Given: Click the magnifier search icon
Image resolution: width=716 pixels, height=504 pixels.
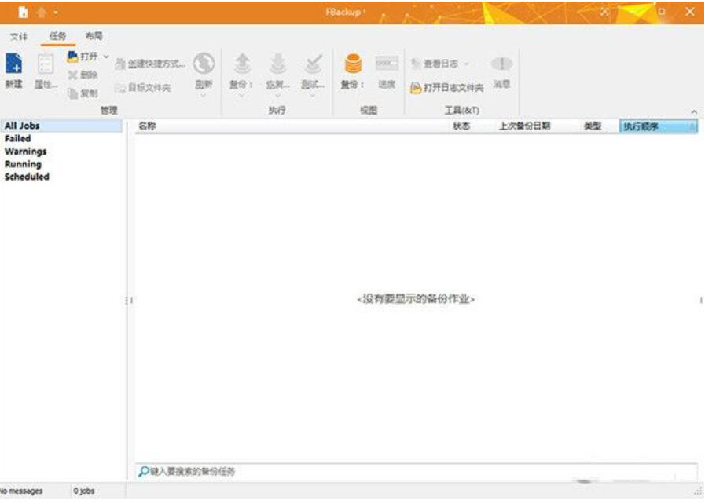Looking at the screenshot, I should pos(143,472).
